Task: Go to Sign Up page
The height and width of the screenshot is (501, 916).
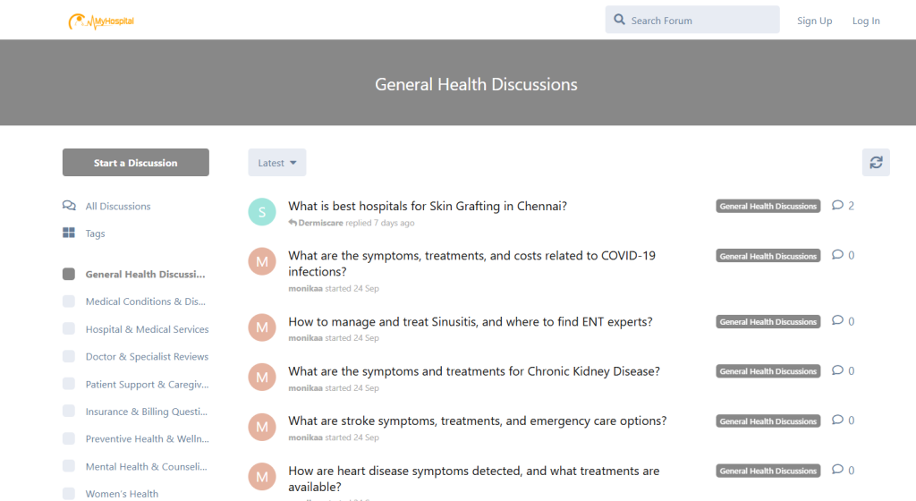Action: (814, 21)
